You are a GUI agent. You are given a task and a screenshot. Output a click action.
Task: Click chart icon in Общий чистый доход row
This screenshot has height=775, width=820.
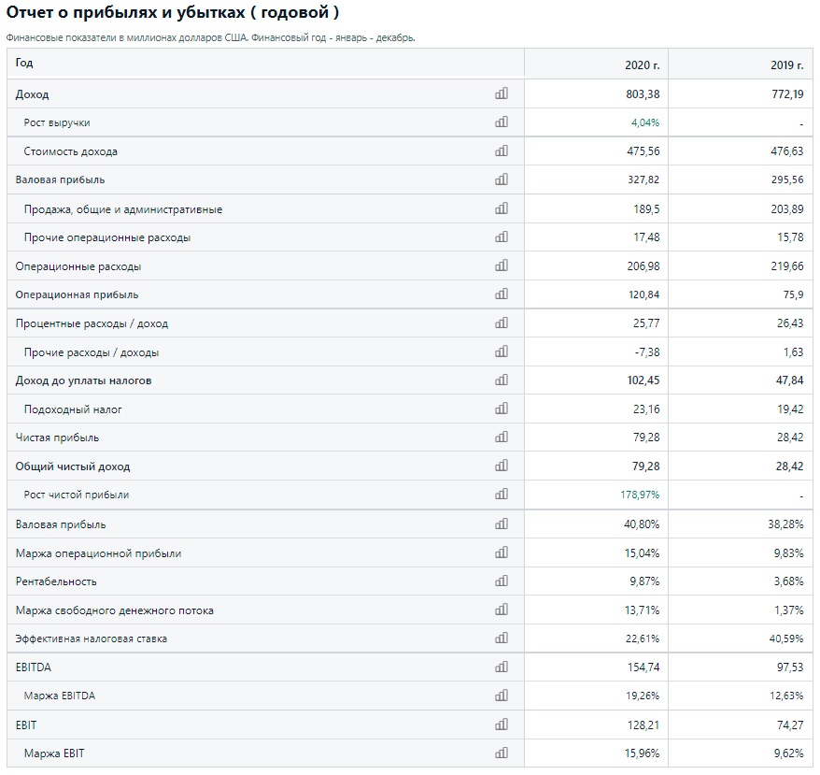tap(502, 466)
